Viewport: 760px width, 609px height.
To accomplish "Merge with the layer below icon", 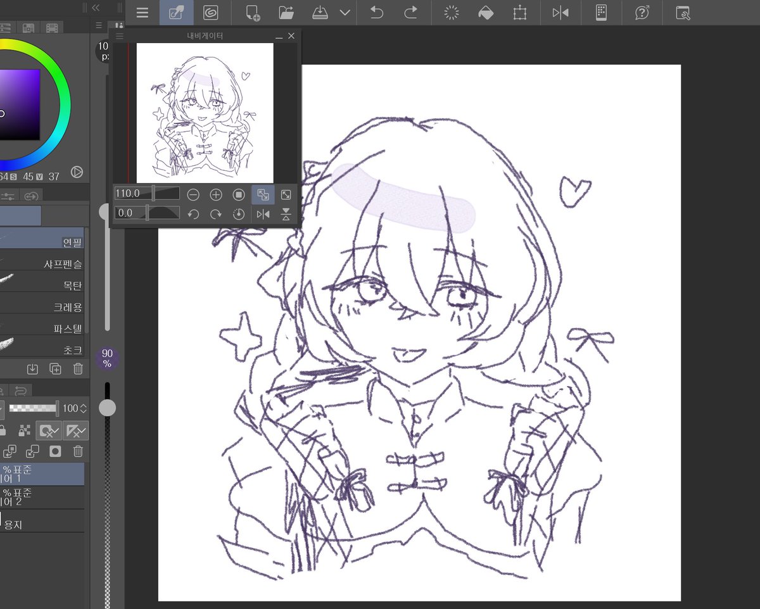I will tap(32, 451).
